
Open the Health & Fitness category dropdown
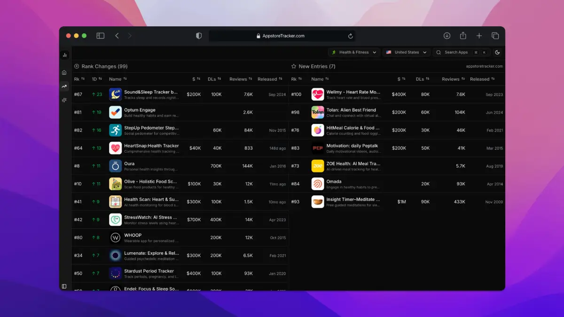pos(354,53)
